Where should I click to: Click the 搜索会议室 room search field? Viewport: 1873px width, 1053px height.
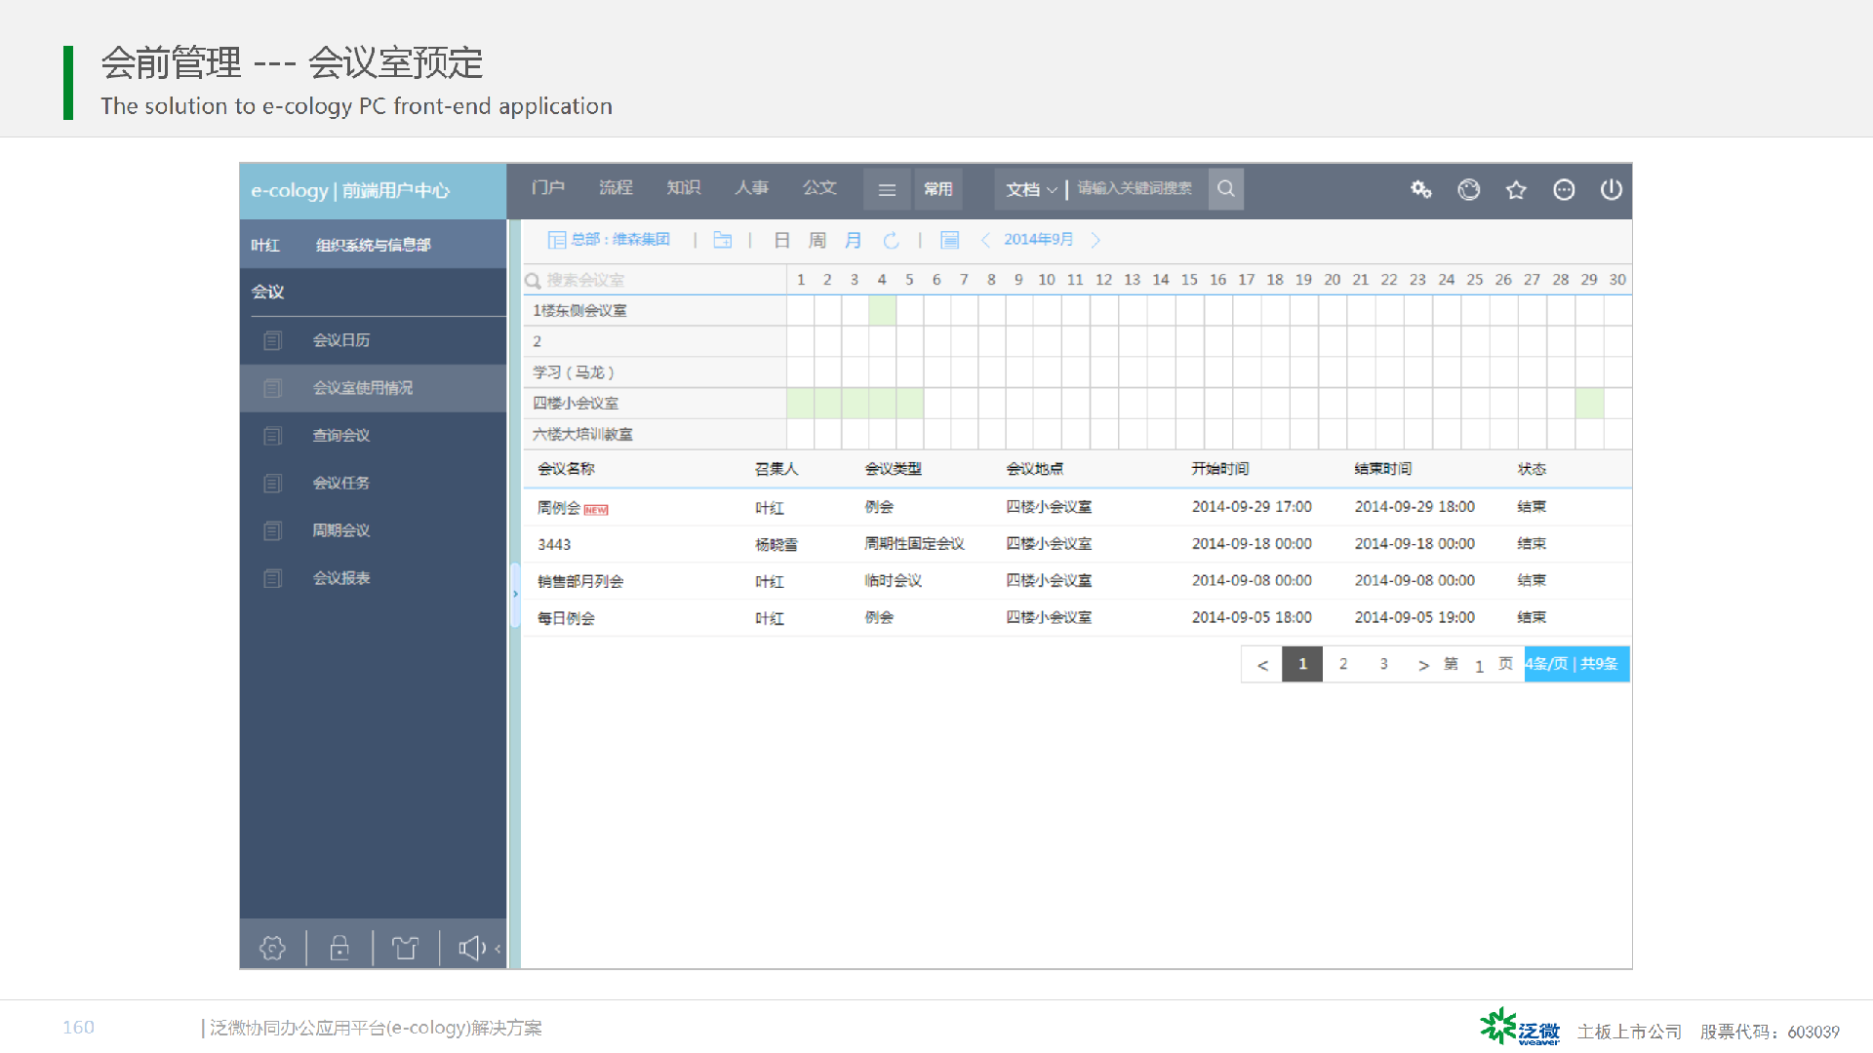(x=654, y=280)
